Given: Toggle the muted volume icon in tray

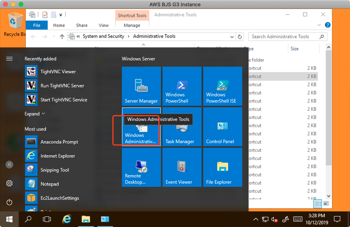Looking at the screenshot, I should click(275, 219).
